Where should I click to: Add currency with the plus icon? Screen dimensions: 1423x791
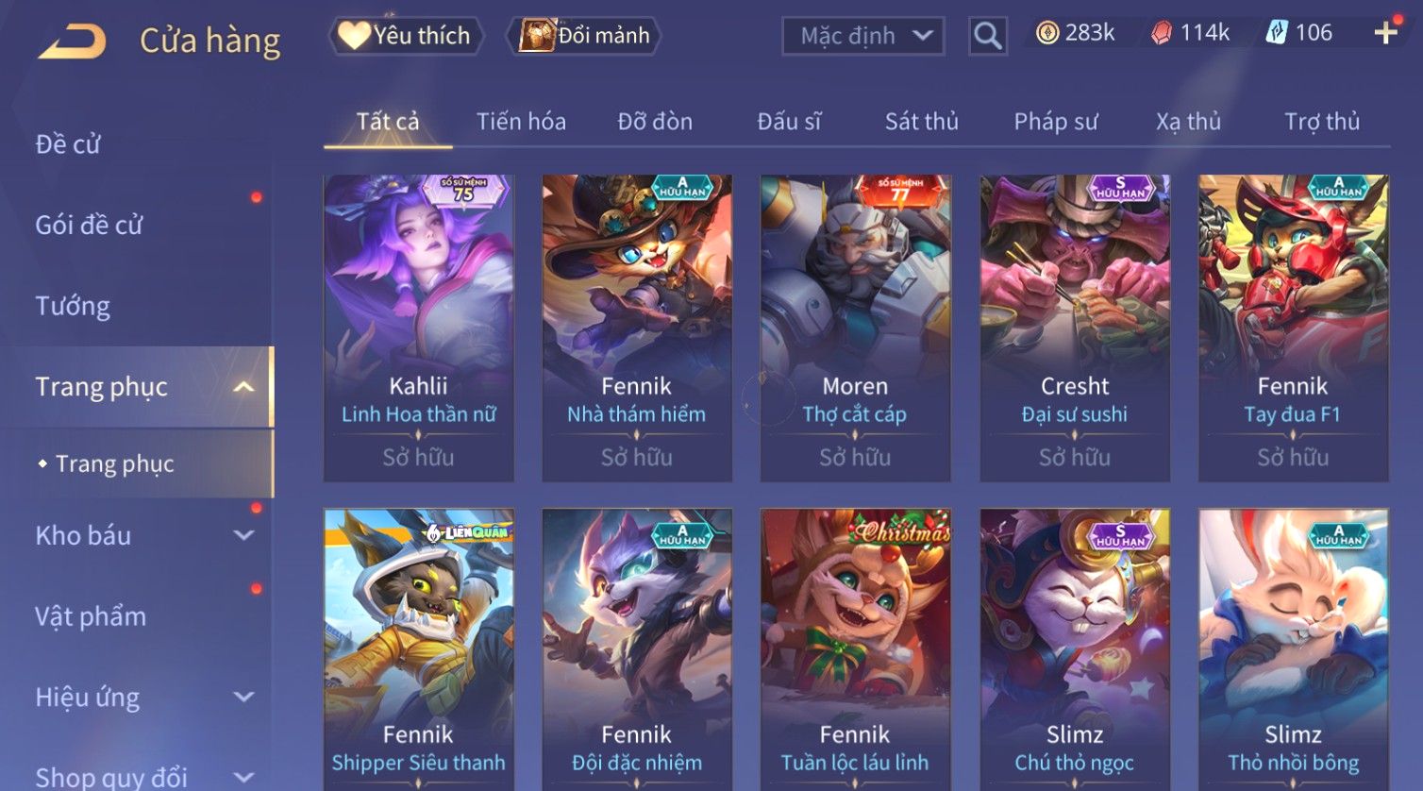1385,33
